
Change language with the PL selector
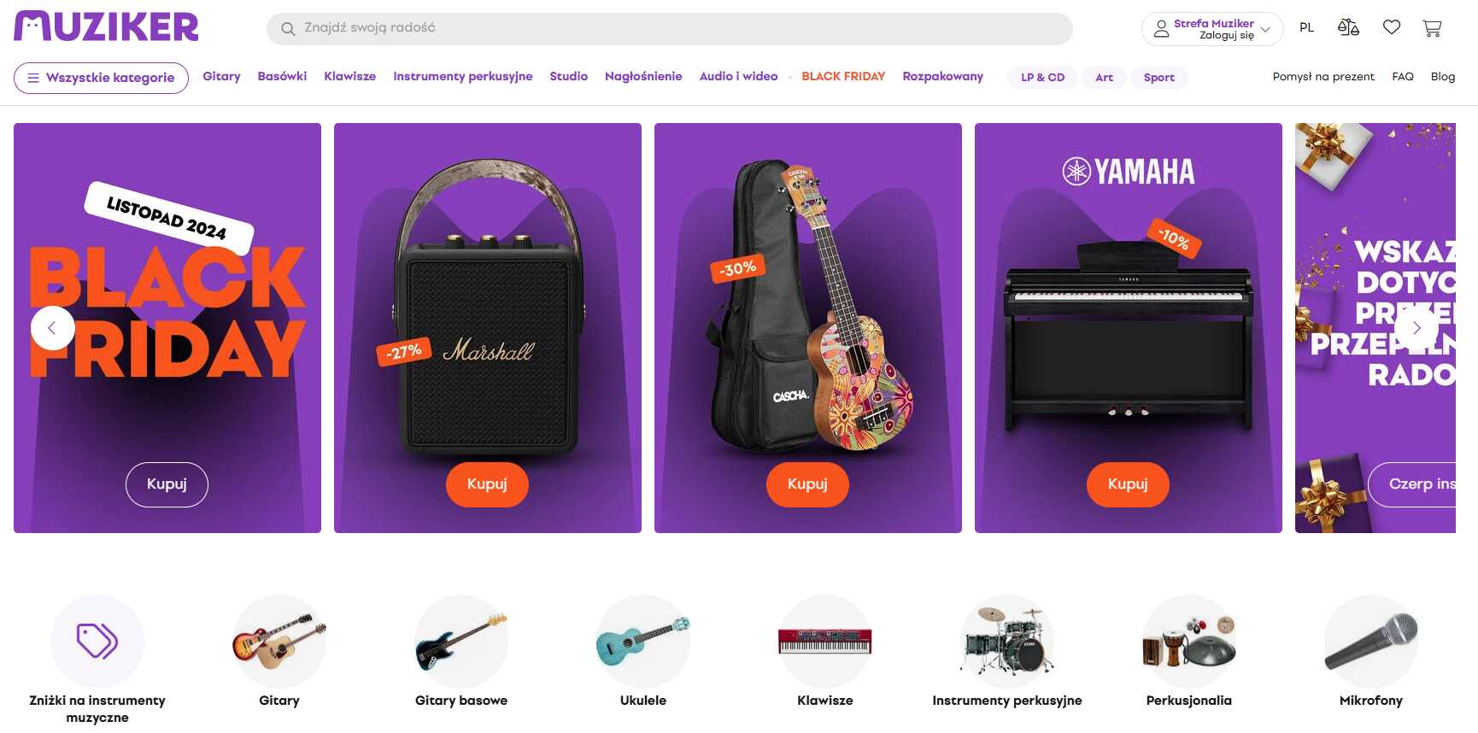point(1306,27)
